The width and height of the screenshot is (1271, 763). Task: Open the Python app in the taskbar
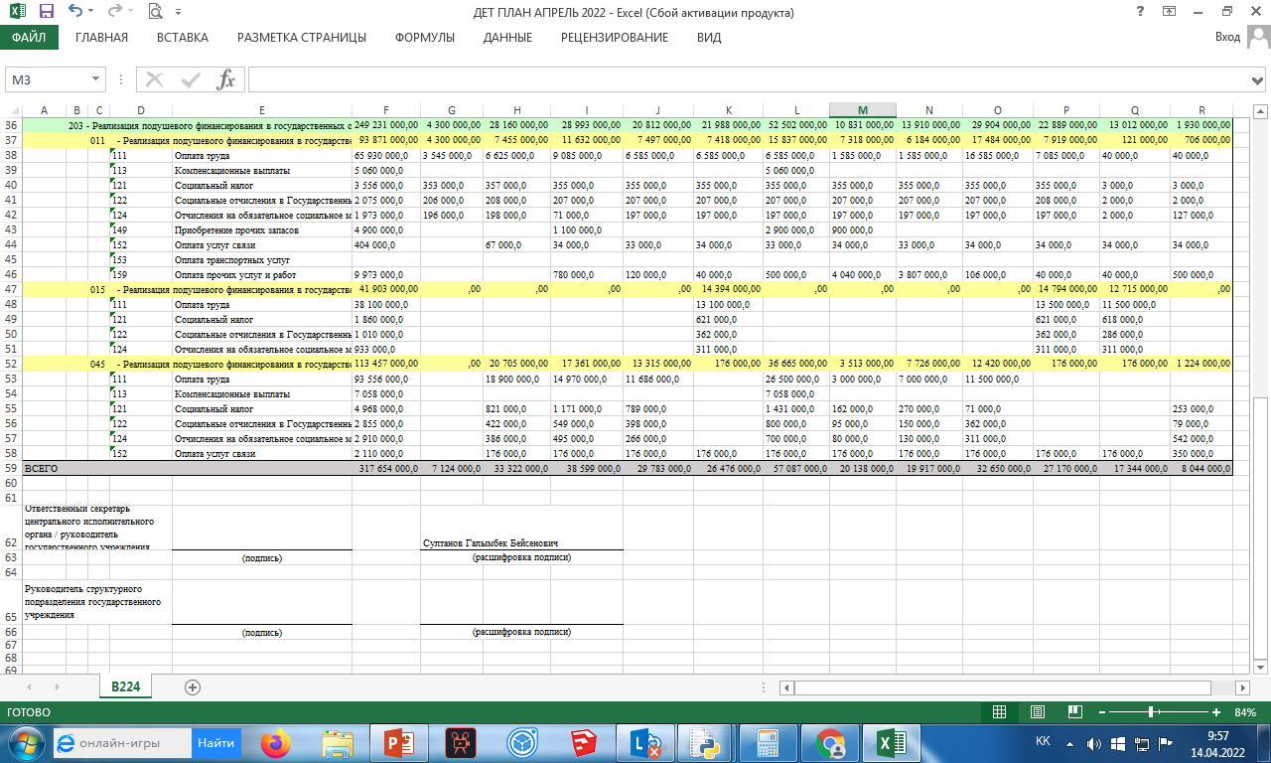(x=706, y=743)
